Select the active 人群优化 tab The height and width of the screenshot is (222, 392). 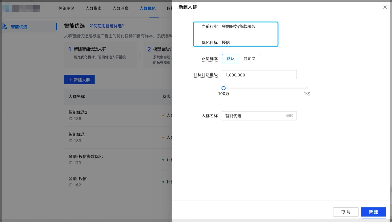147,8
